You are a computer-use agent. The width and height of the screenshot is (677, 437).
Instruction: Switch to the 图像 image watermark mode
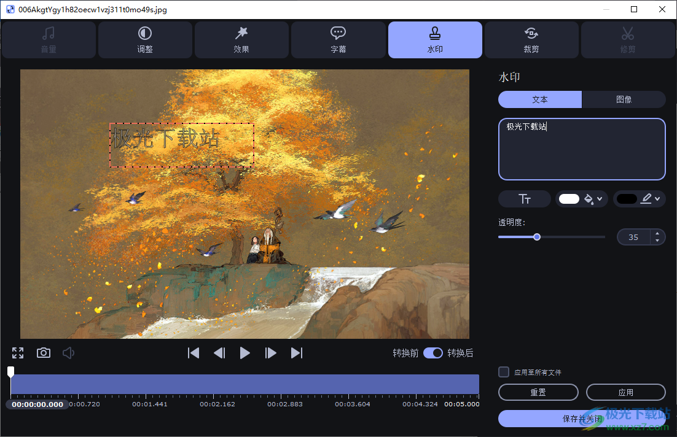point(624,99)
